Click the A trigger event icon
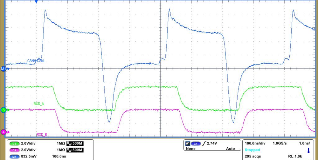The image size is (318, 160). [188, 143]
